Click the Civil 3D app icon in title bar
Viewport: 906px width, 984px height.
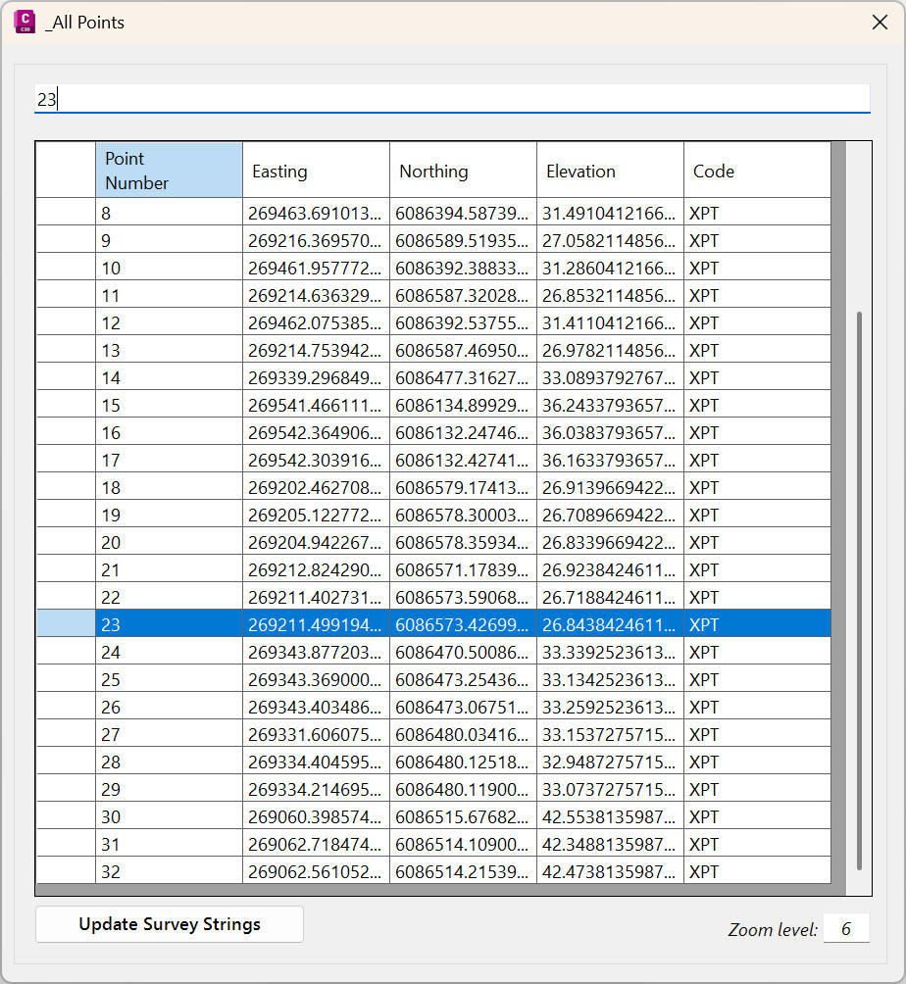pos(25,22)
